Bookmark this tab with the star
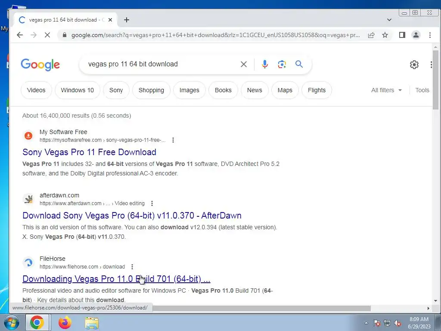Screen dimensions: 441x331 [x=385, y=35]
